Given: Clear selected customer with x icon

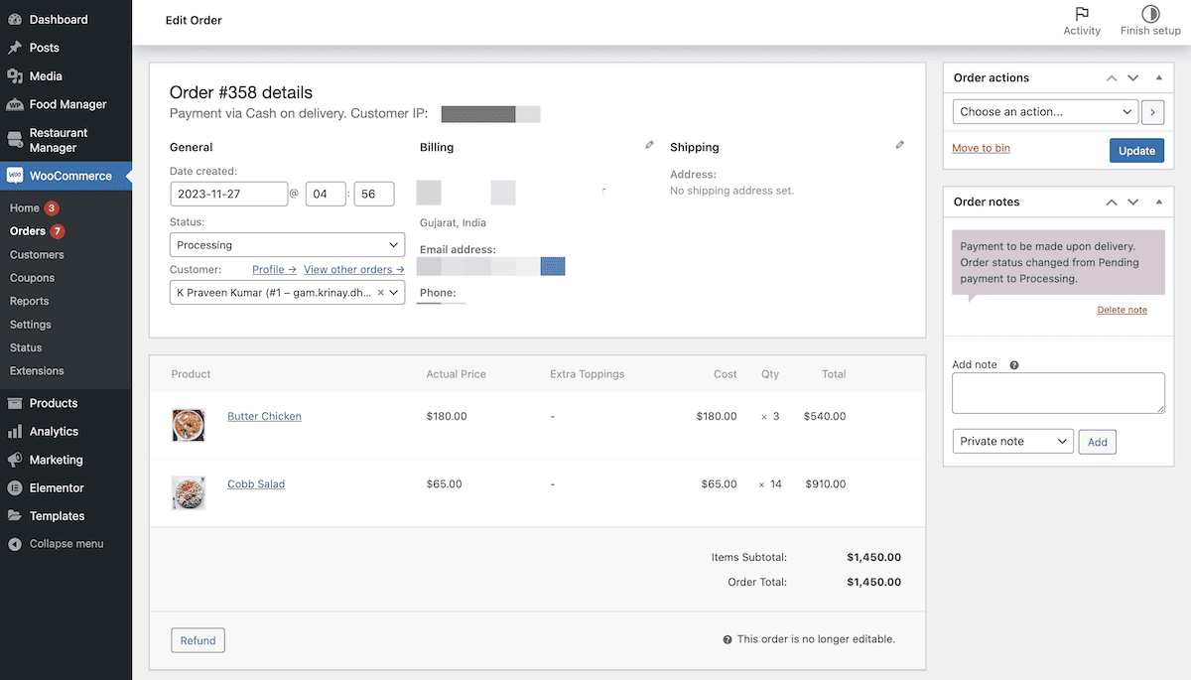Looking at the screenshot, I should pos(380,293).
